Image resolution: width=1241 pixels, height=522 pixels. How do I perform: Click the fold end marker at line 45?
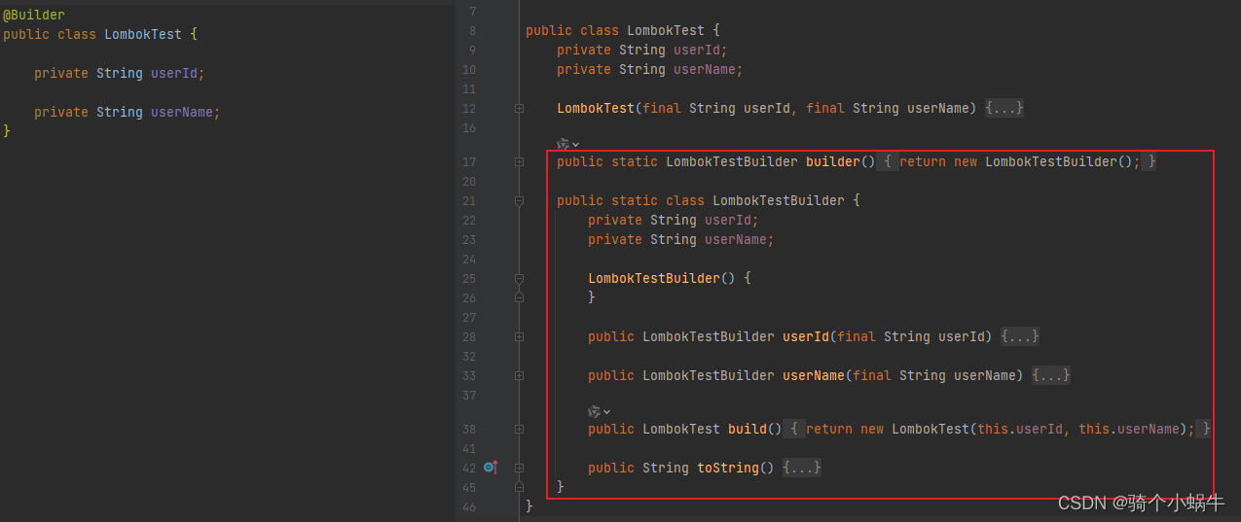[x=519, y=486]
